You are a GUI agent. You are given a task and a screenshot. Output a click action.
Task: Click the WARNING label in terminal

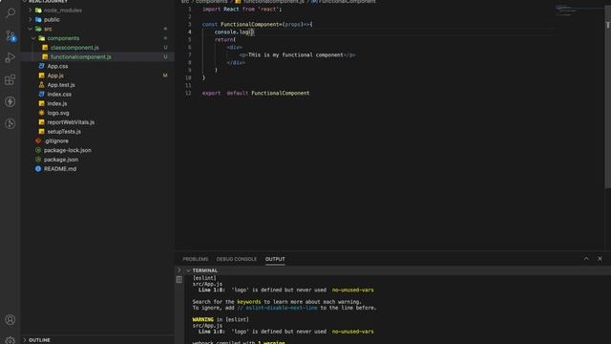point(203,319)
